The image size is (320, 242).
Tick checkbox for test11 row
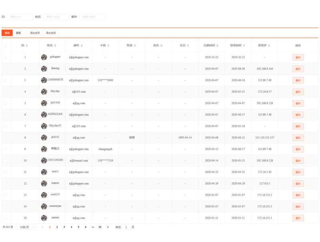[5, 172]
